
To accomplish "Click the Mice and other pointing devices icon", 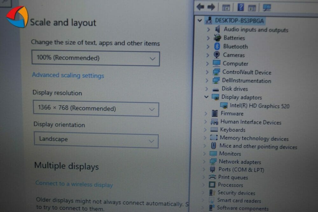I will click(213, 145).
